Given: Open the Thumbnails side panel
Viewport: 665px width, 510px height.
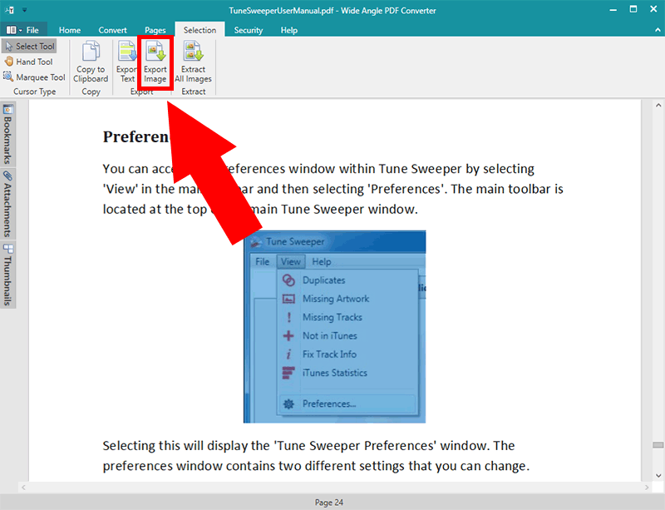Looking at the screenshot, I should point(7,275).
